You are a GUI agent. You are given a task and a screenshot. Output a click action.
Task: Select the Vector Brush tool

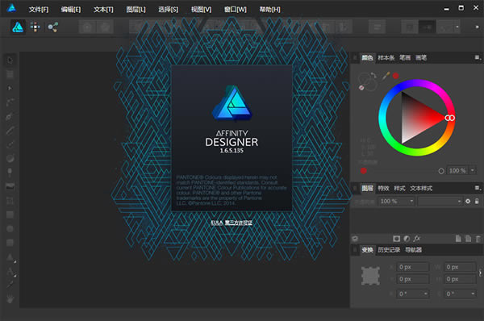10,144
